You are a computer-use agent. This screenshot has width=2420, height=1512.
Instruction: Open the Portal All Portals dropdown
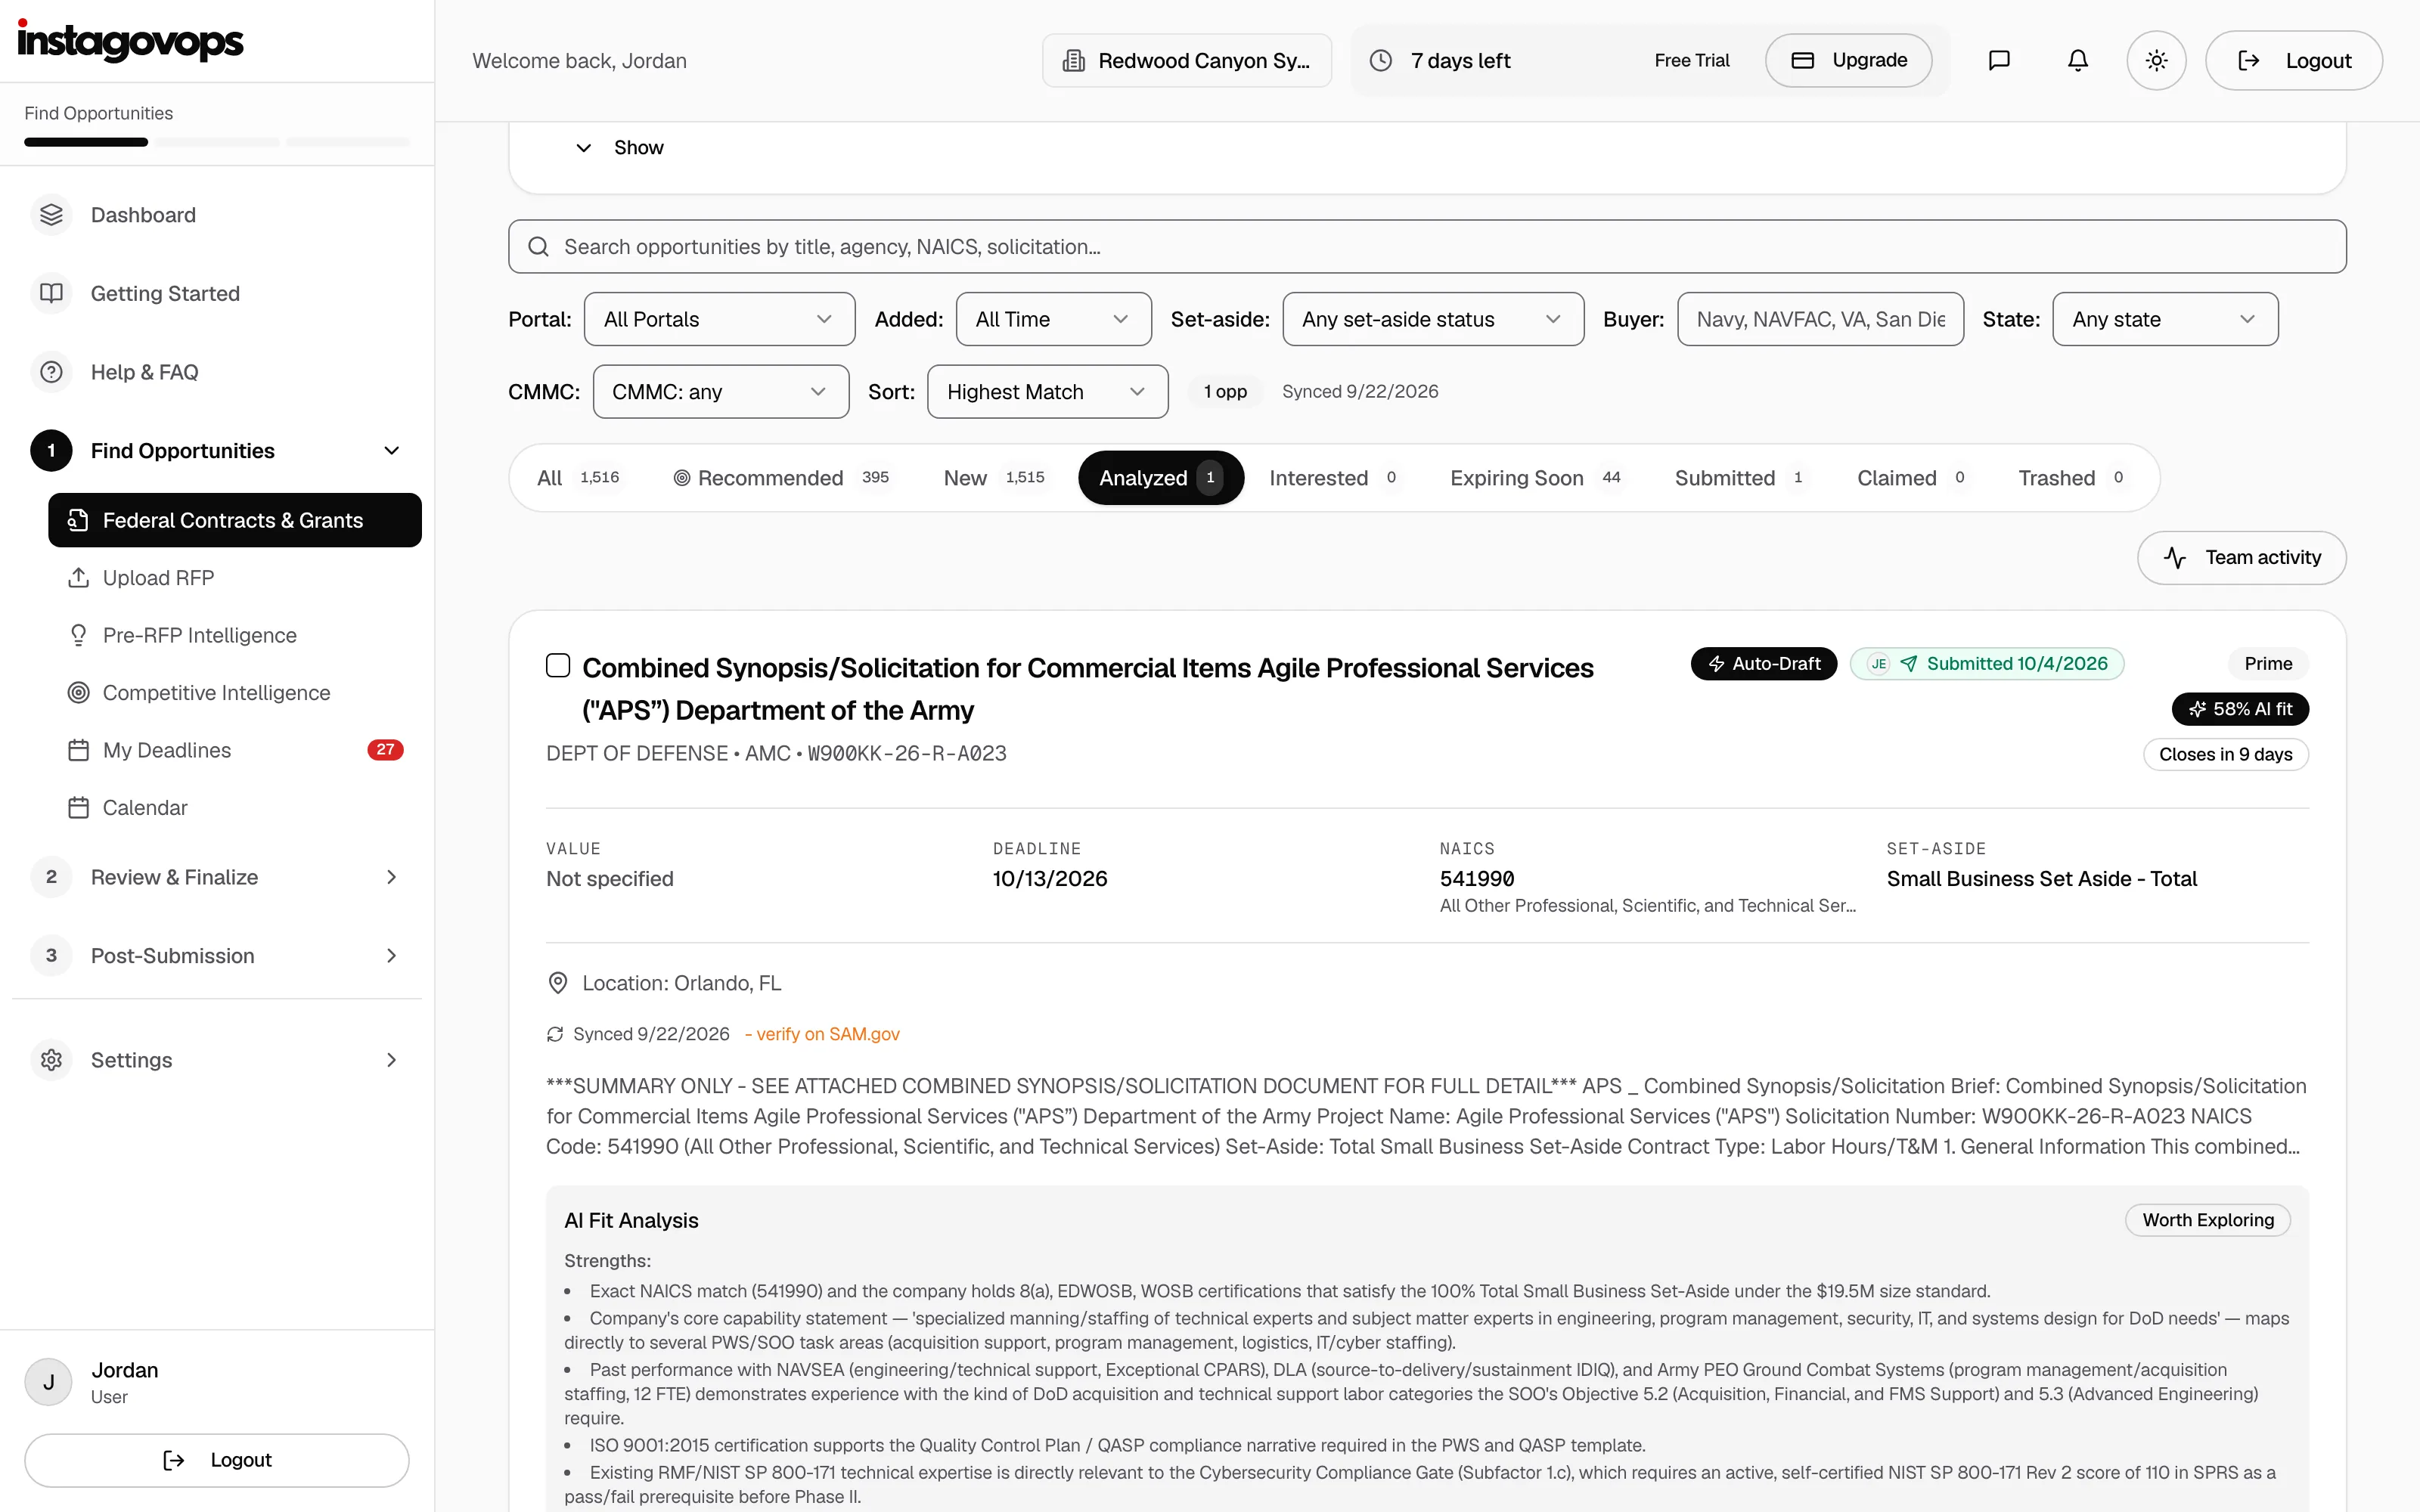(x=719, y=319)
